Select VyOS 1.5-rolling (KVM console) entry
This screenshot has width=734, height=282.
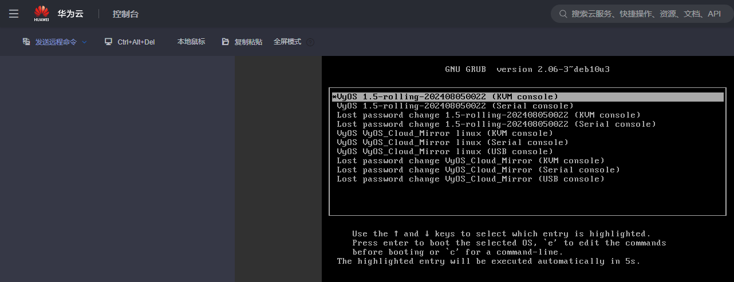tap(527, 96)
